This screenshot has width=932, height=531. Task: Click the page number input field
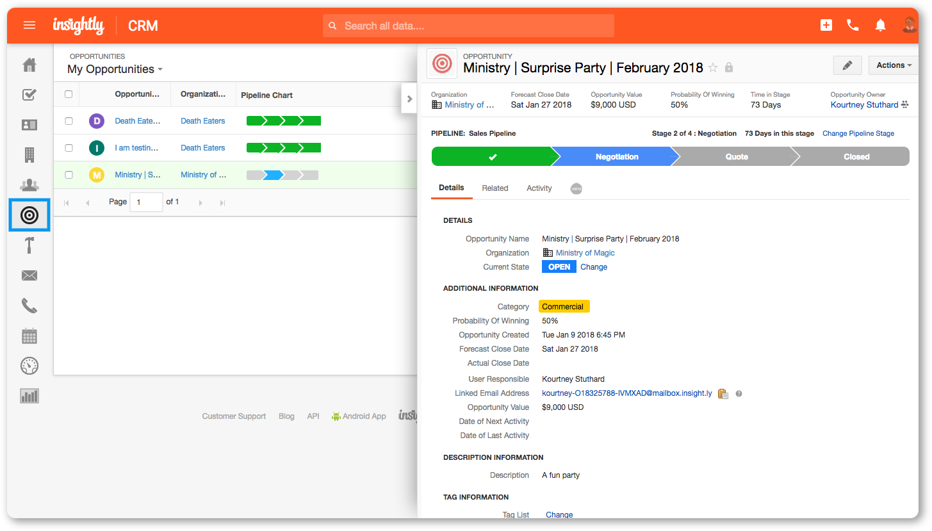[x=146, y=202]
